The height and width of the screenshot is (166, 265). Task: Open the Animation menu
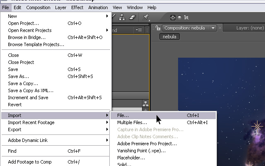(98, 7)
